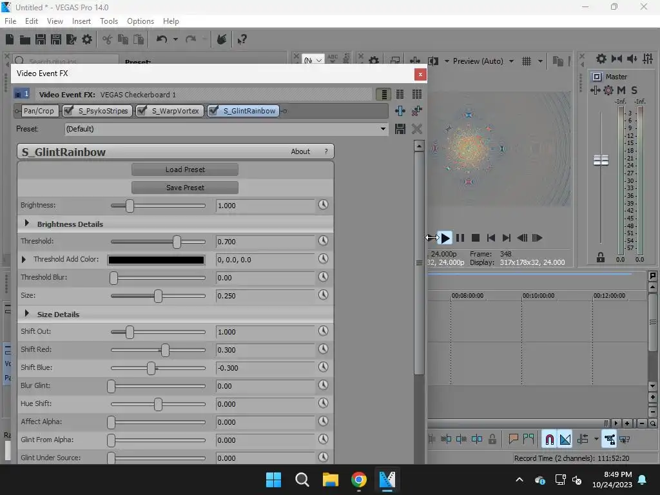Open the Edit menu
Viewport: 660px width, 495px height.
(31, 21)
